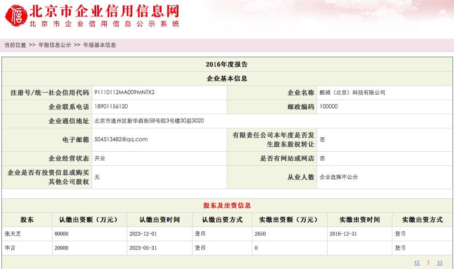Click the 企业经营状态 label
Image resolution: width=454 pixels, height=269 pixels.
point(68,158)
